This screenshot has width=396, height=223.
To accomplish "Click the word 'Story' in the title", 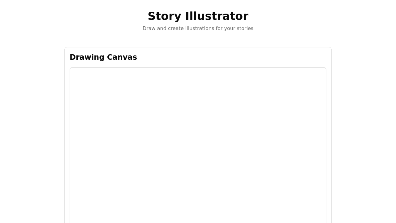I will click(164, 16).
